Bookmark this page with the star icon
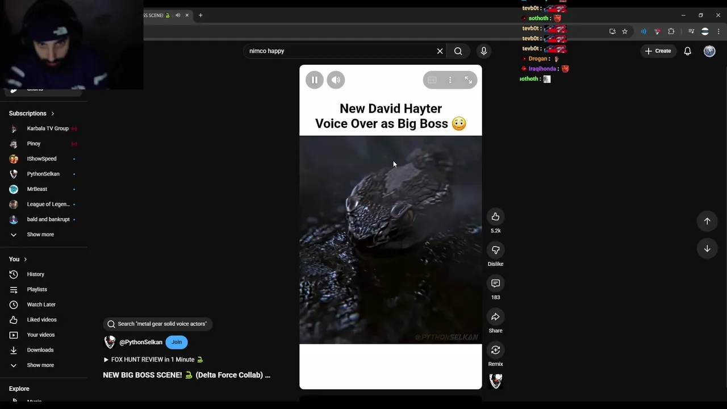The image size is (727, 409). (x=625, y=31)
